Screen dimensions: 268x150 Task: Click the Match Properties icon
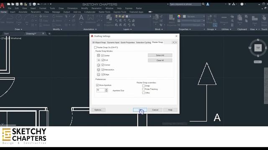[171, 20]
